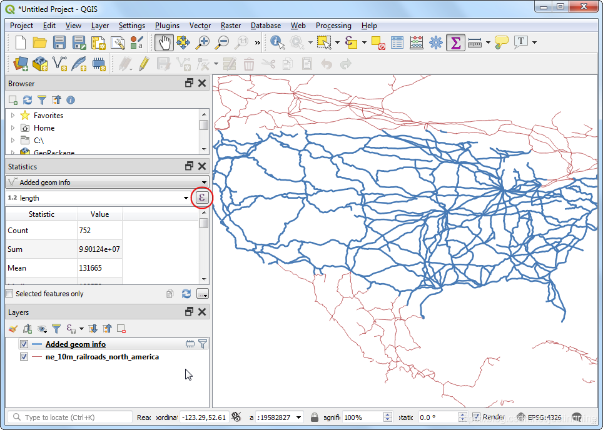Open Data Source Manager icon

tap(21, 64)
